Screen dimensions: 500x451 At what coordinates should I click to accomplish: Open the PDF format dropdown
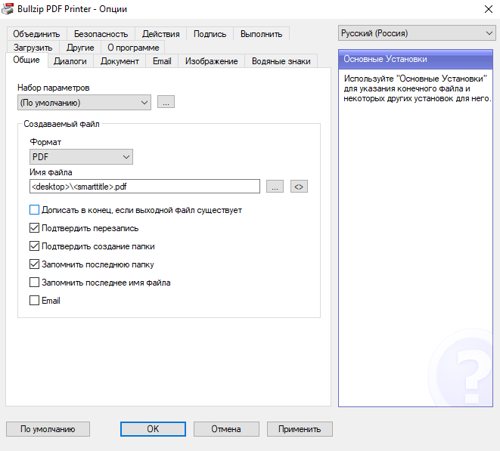(81, 157)
